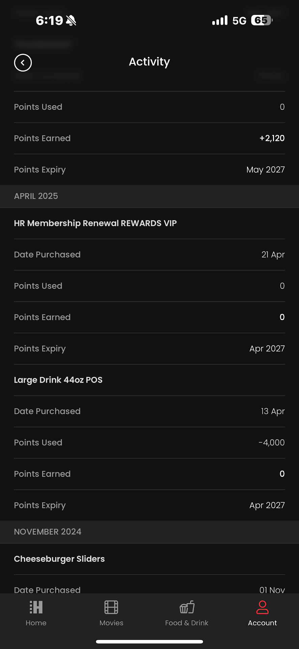Tap the -4,000 points used value
The image size is (299, 649).
272,442
